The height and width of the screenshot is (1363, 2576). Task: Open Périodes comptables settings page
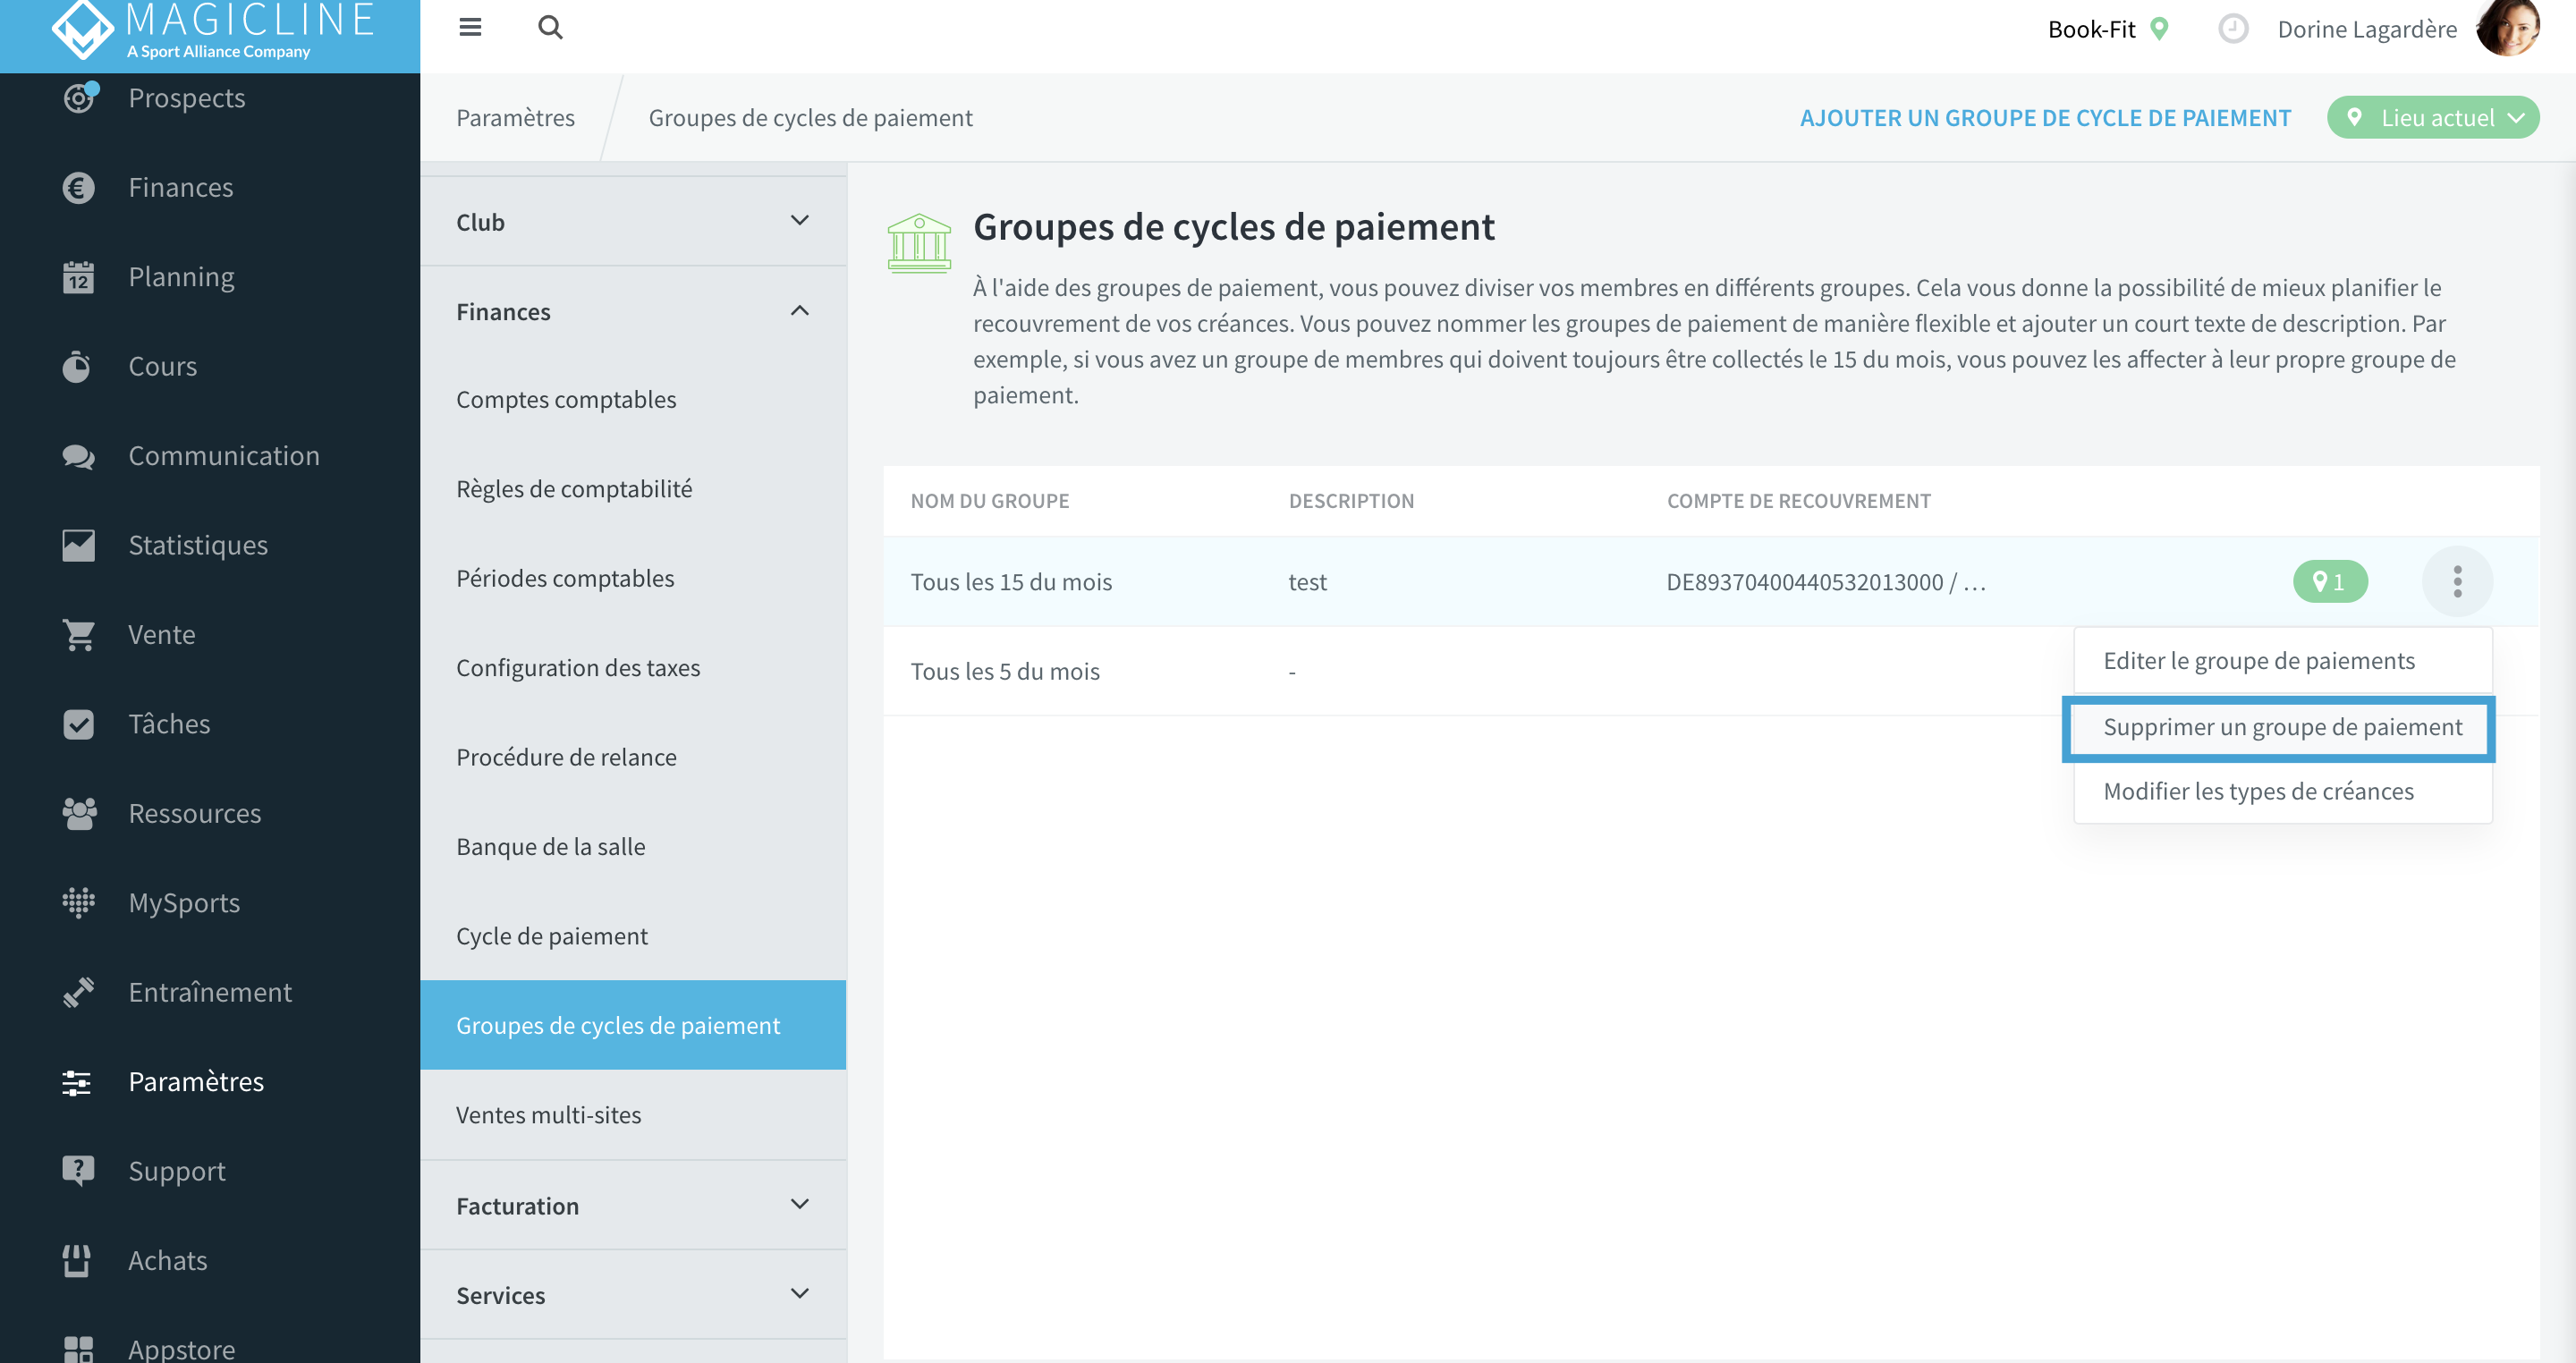click(x=633, y=579)
